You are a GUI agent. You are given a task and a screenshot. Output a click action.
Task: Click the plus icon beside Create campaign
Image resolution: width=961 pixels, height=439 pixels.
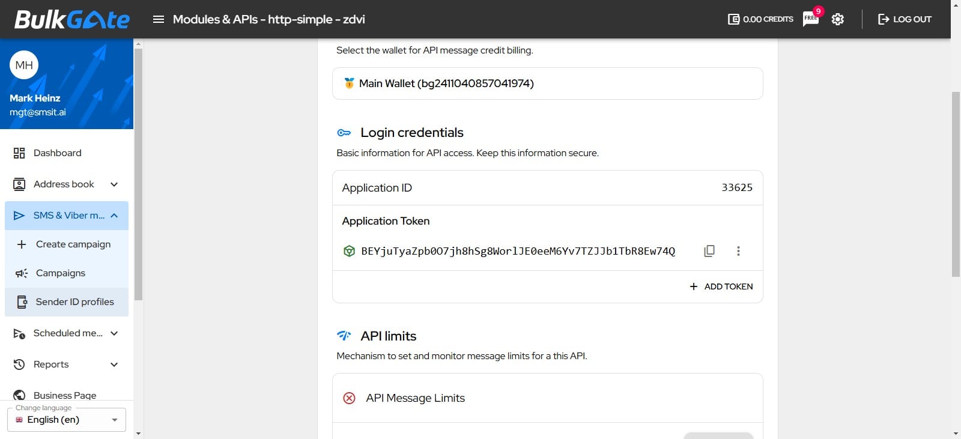22,244
